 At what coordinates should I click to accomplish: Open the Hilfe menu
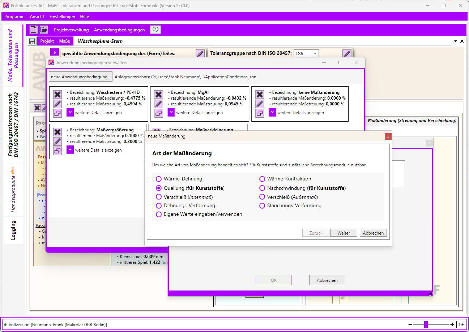click(x=85, y=17)
